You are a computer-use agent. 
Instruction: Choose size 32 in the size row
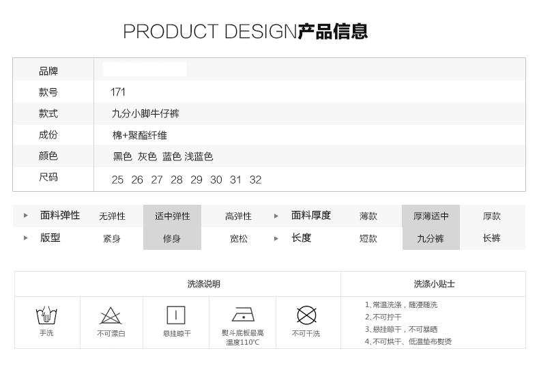click(255, 180)
